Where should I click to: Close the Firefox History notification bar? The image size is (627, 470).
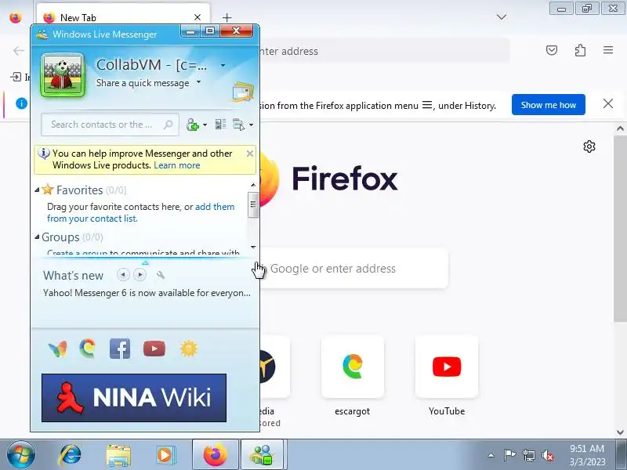click(608, 104)
